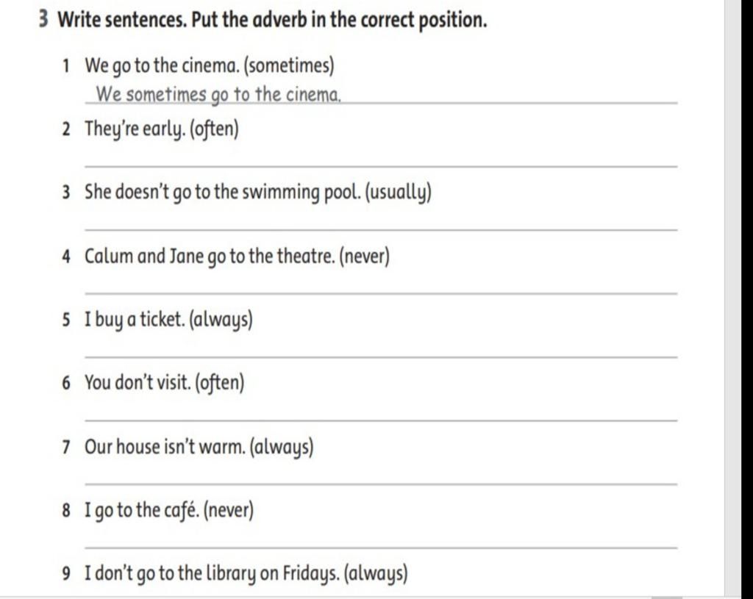Click the sentence "You don't visit. (often)"
This screenshot has height=599, width=753.
[165, 383]
